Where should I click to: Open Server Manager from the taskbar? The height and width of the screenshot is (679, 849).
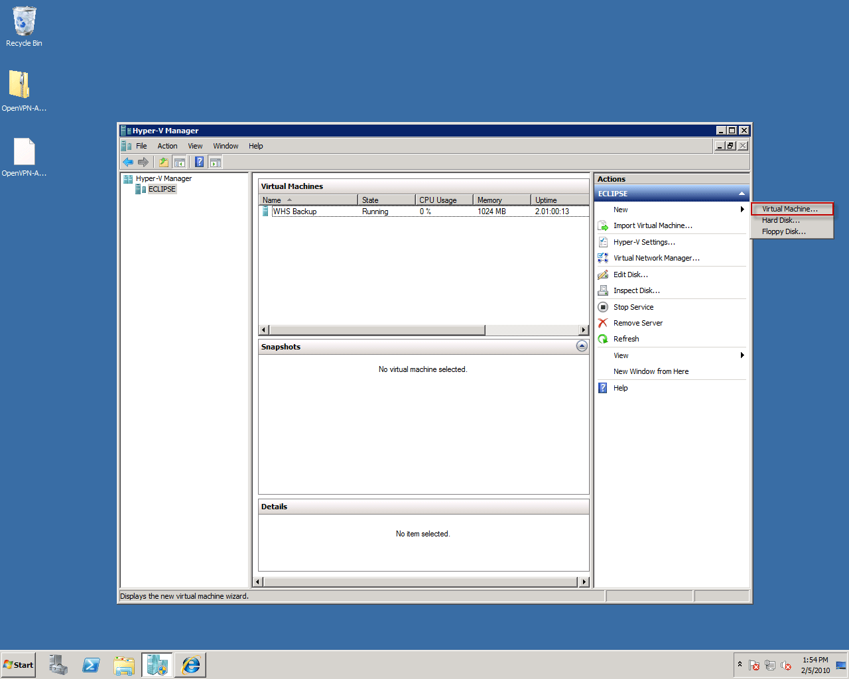pos(58,664)
